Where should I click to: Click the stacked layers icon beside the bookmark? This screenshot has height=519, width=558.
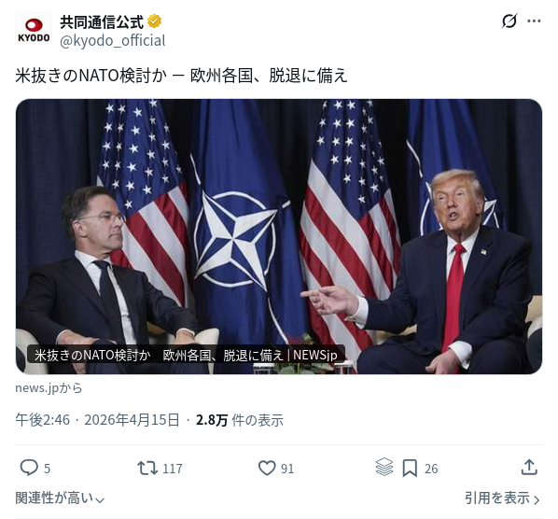click(x=384, y=467)
